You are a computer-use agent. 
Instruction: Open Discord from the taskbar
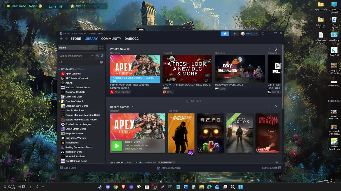click(x=108, y=187)
